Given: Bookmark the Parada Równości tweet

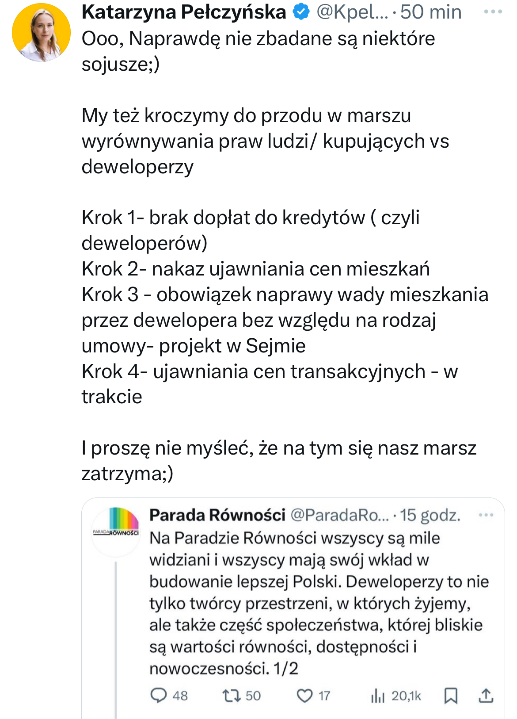Looking at the screenshot, I should (450, 696).
